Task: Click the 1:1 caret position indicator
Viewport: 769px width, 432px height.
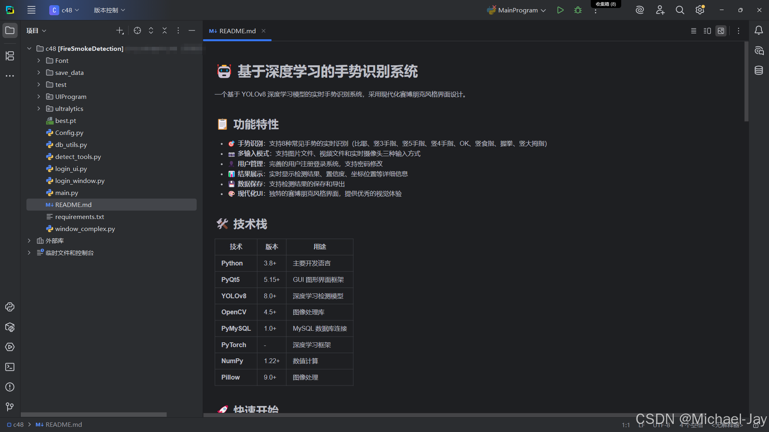Action: [x=626, y=425]
